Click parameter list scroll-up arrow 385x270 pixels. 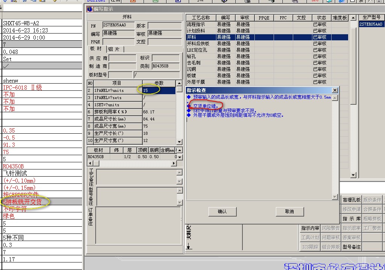coord(179,83)
